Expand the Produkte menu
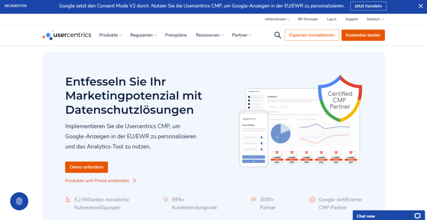427x220 pixels. click(x=111, y=35)
